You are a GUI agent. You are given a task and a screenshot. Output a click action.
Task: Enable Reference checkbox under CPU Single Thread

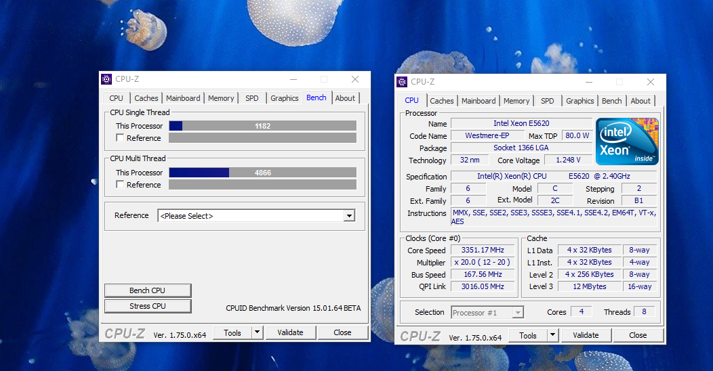pyautogui.click(x=120, y=137)
